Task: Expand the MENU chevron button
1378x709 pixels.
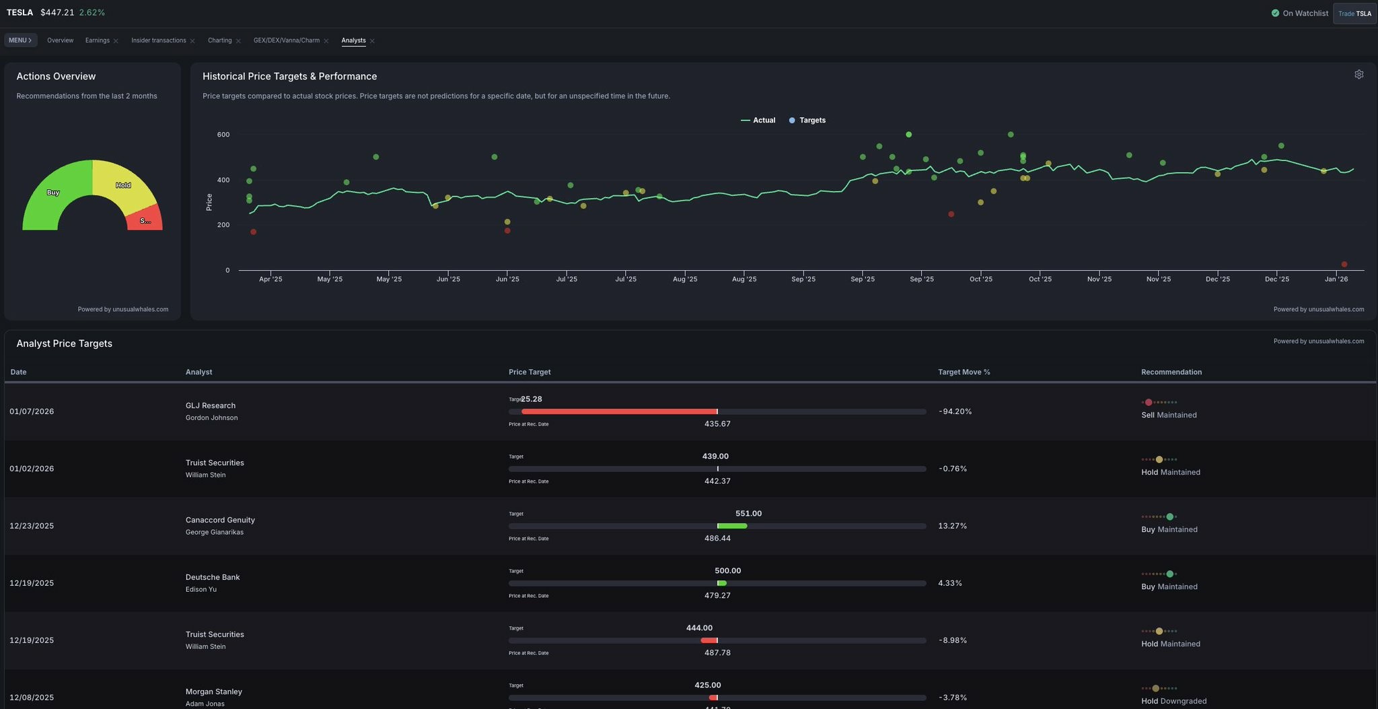Action: pos(20,40)
